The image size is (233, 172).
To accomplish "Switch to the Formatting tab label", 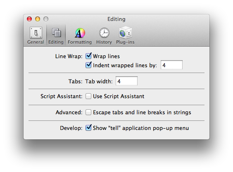I will pos(80,42).
